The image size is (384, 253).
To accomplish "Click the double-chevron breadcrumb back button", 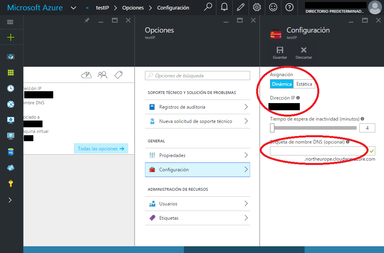I will click(x=87, y=8).
